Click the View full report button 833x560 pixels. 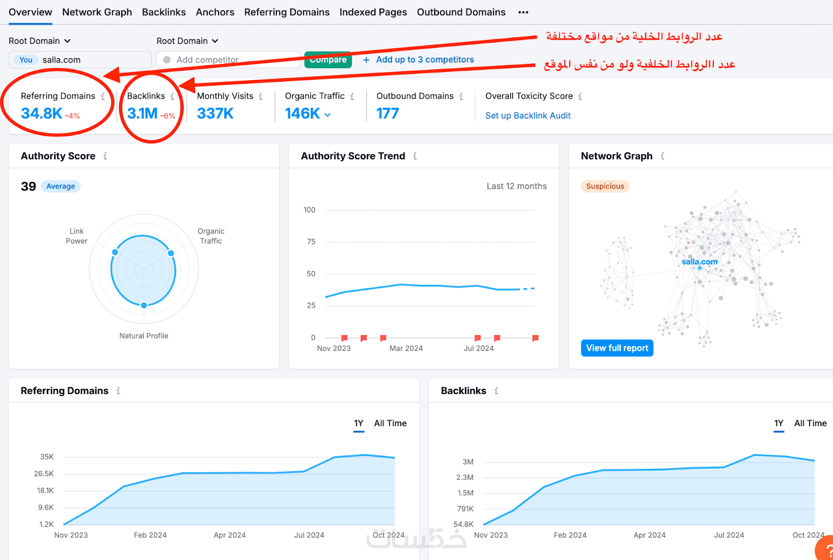pyautogui.click(x=617, y=348)
